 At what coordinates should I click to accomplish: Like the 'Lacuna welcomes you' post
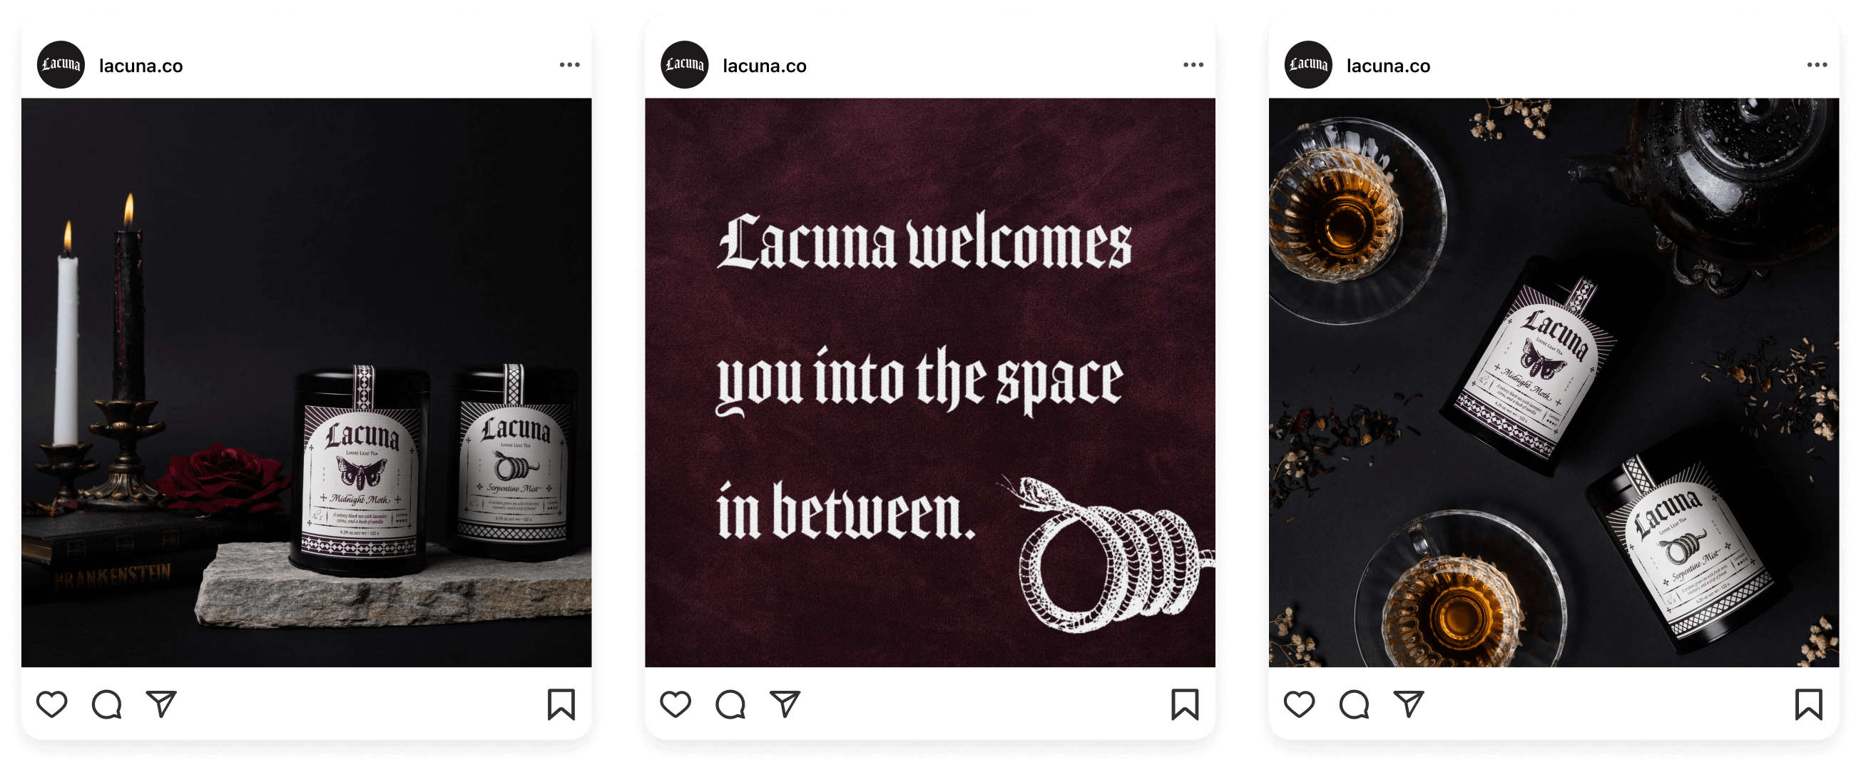675,704
